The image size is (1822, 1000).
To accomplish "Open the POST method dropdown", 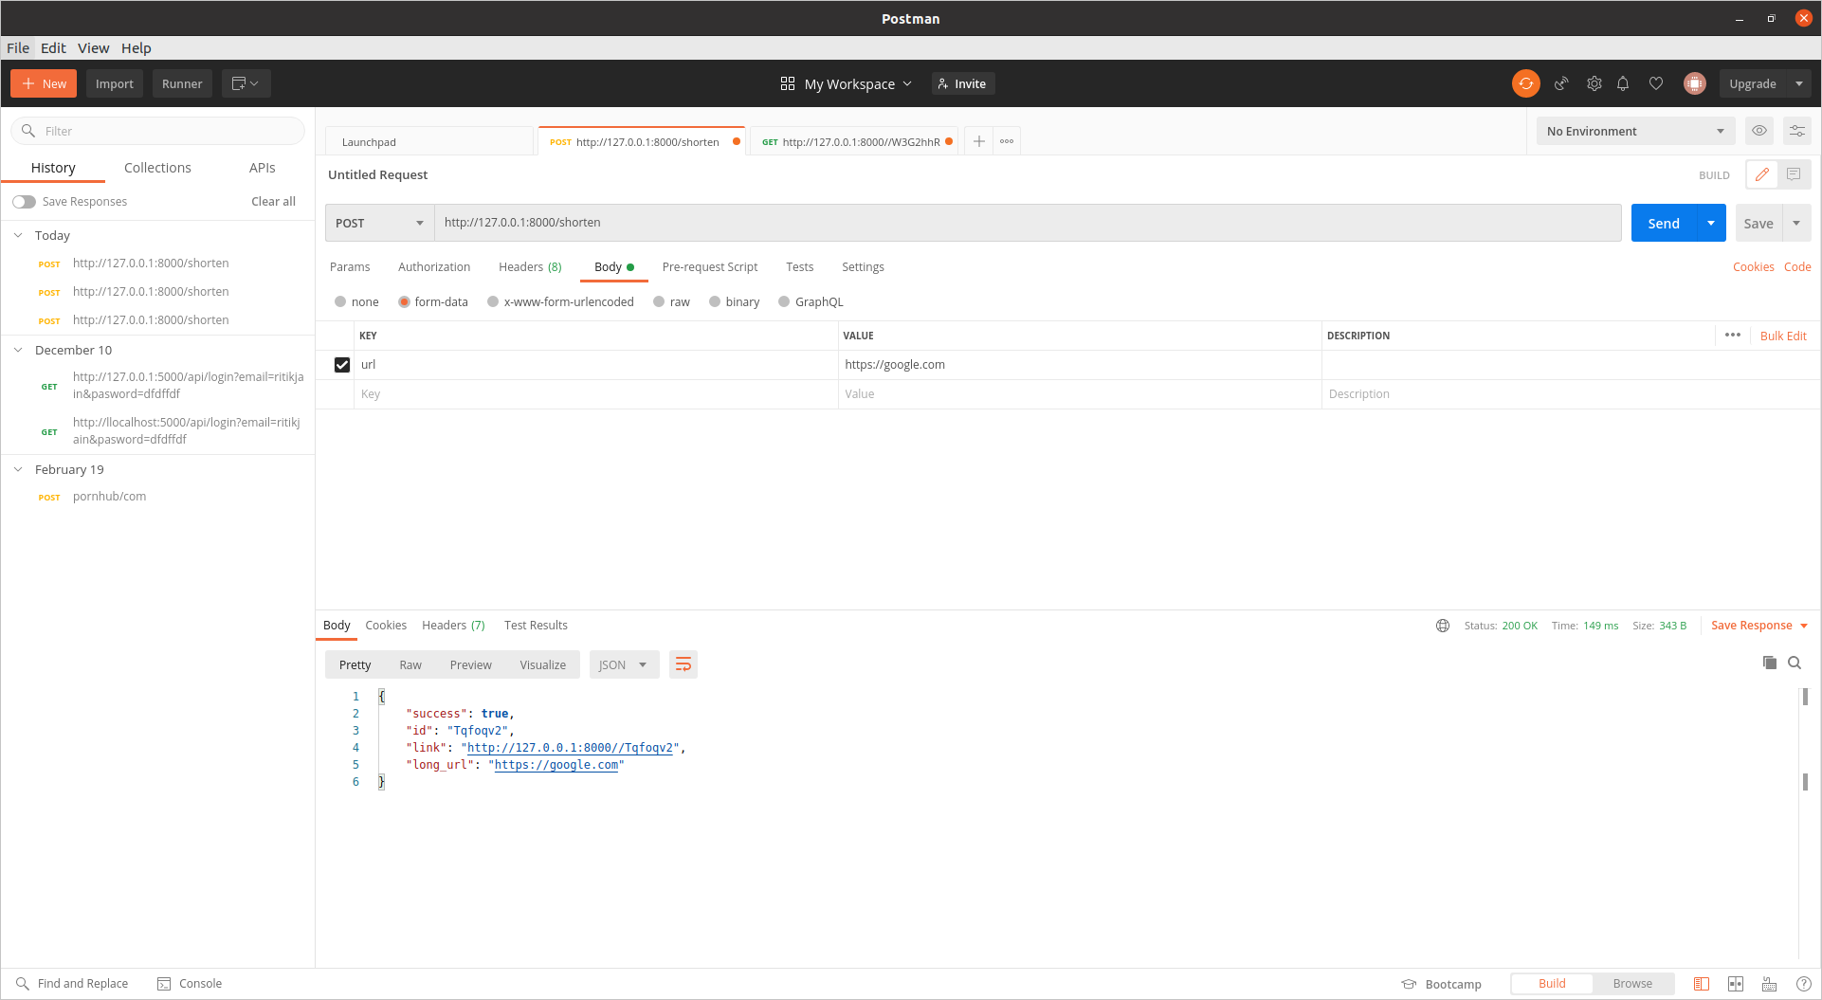I will tap(378, 223).
